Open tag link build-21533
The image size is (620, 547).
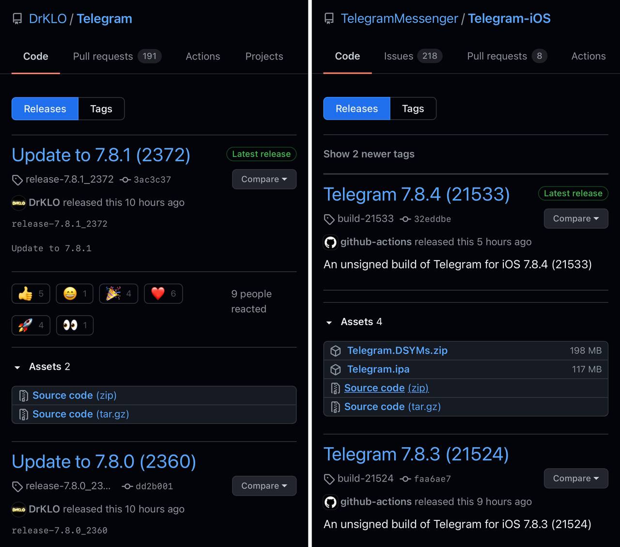click(366, 219)
